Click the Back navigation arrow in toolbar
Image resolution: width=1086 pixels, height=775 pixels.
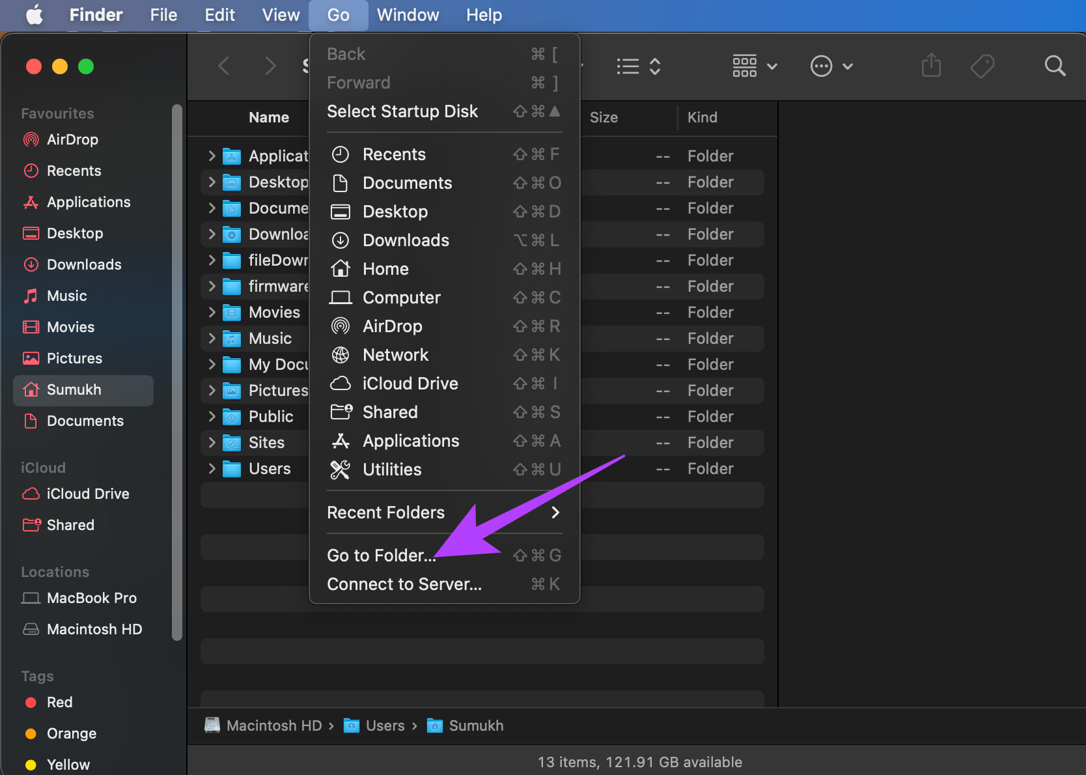224,66
